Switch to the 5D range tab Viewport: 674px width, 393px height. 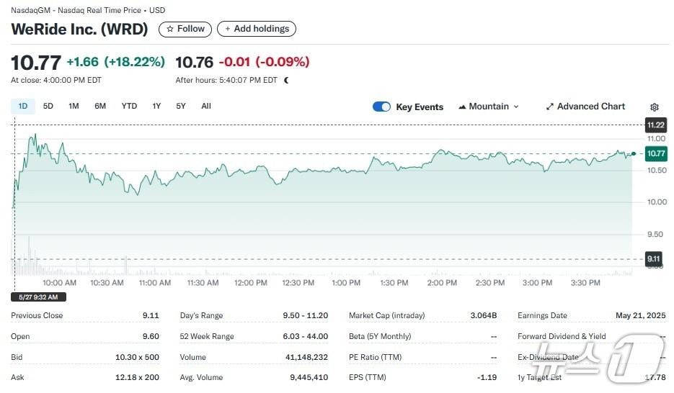coord(48,107)
